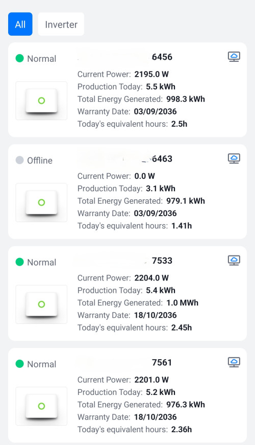The width and height of the screenshot is (255, 445).
Task: Open remote monitor icon for device 6456
Action: 234,57
